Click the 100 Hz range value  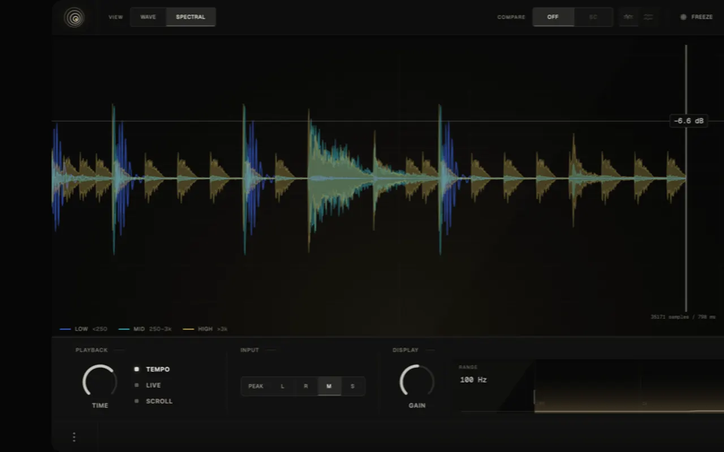pyautogui.click(x=473, y=380)
